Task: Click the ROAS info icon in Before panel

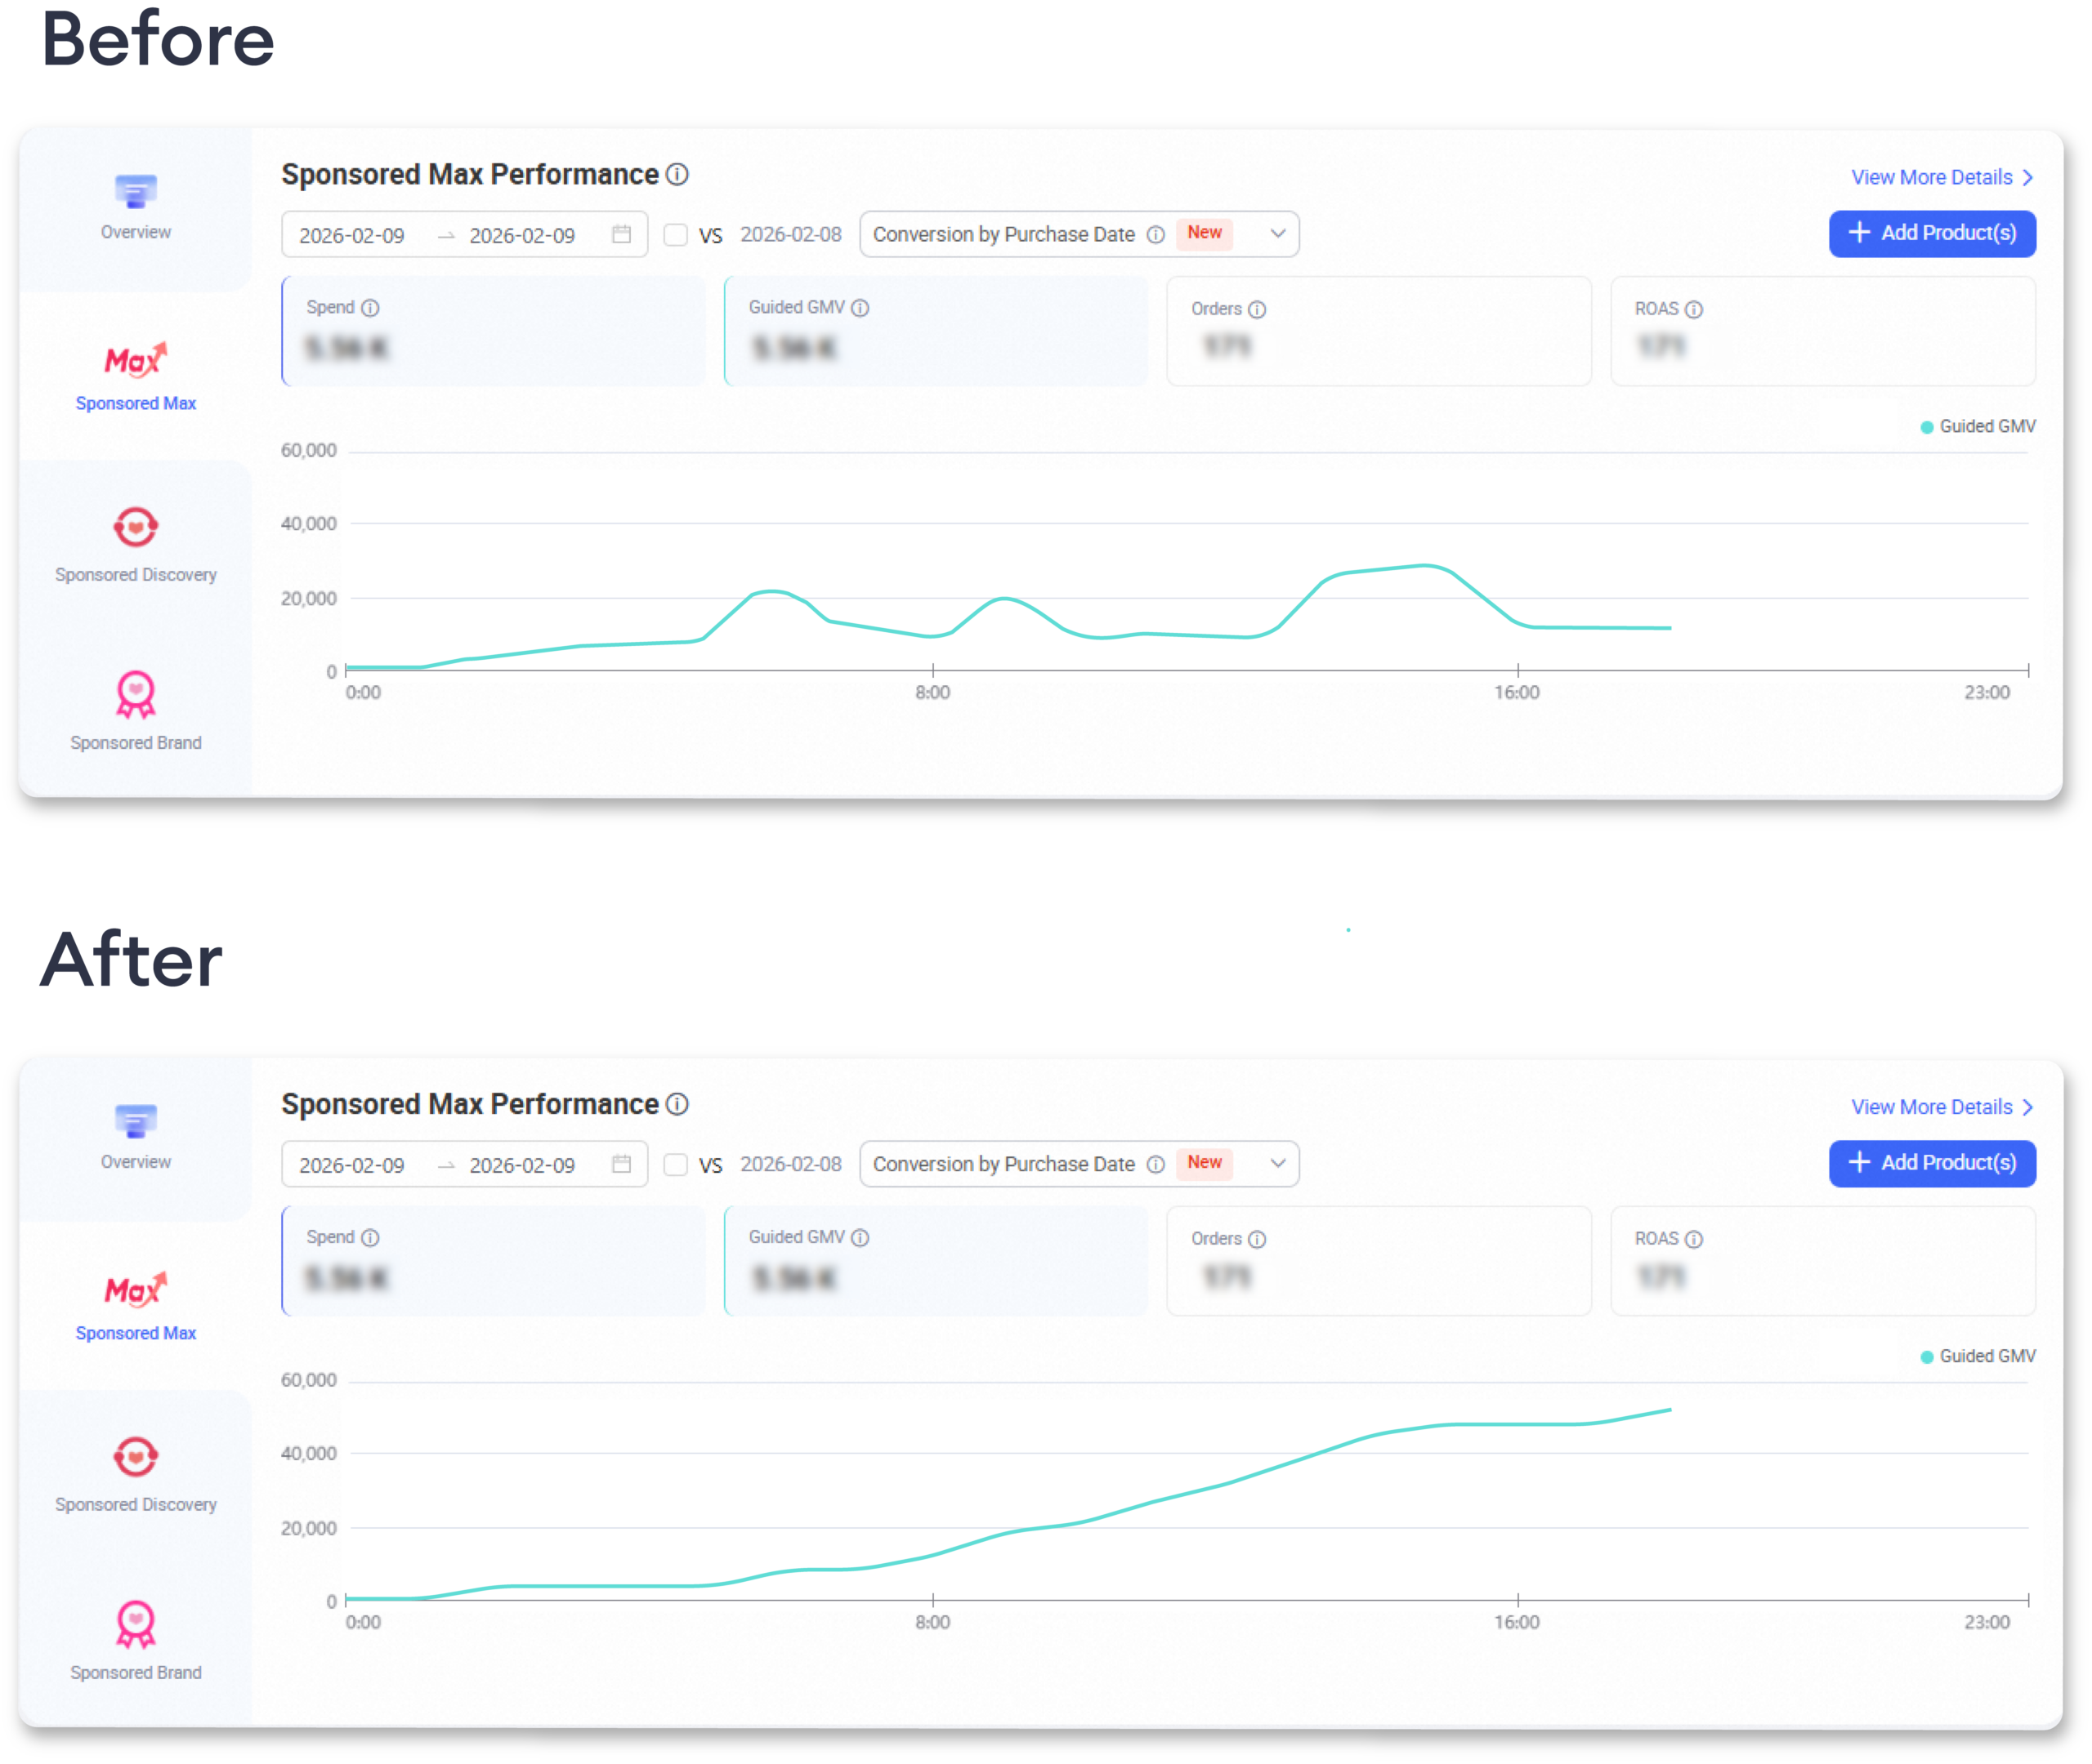Action: pos(1694,310)
